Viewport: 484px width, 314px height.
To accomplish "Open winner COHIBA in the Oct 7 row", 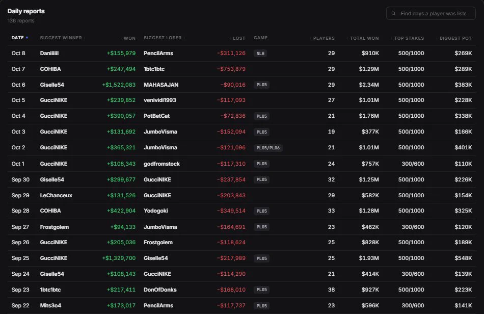I will coord(50,69).
